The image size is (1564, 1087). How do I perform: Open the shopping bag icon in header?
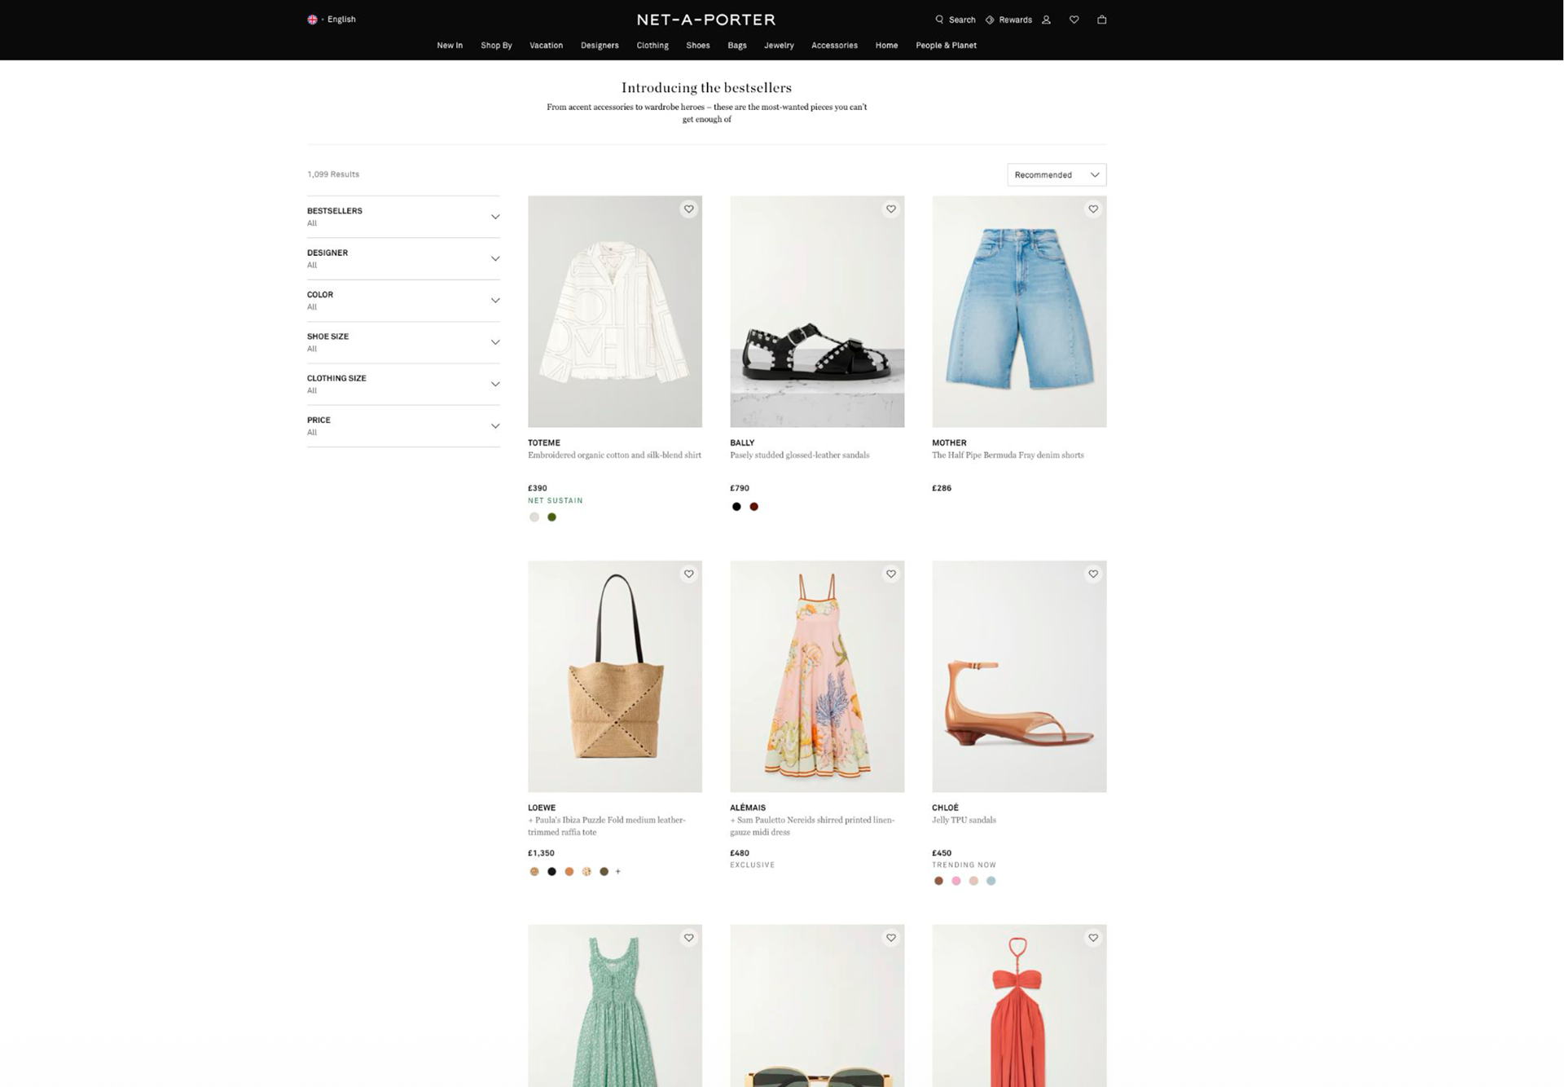(1101, 20)
